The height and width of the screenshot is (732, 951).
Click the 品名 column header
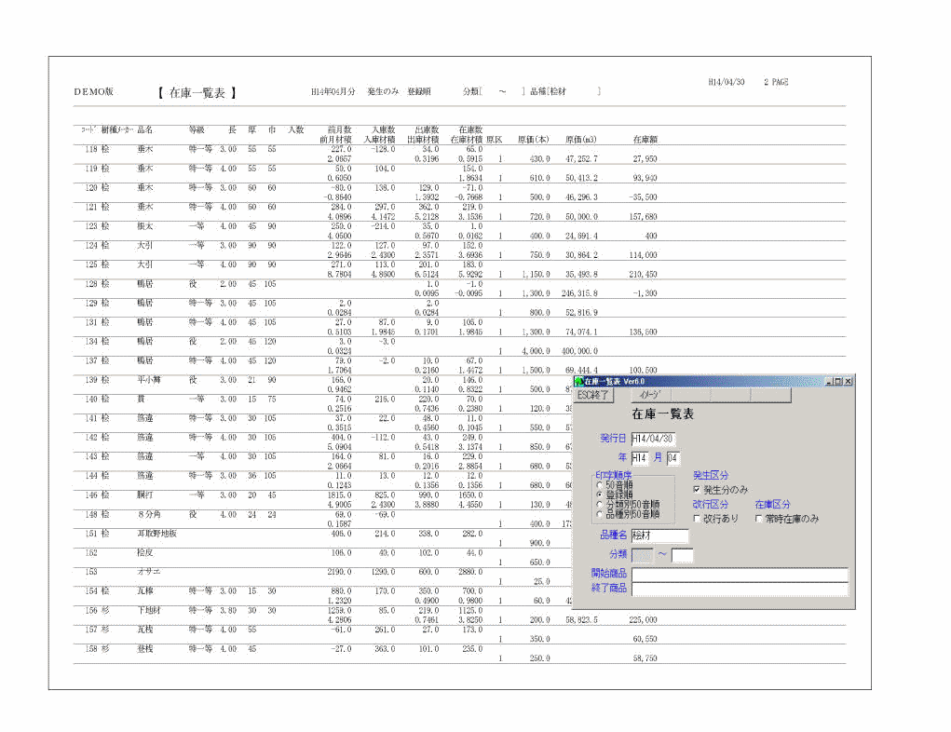coord(145,129)
